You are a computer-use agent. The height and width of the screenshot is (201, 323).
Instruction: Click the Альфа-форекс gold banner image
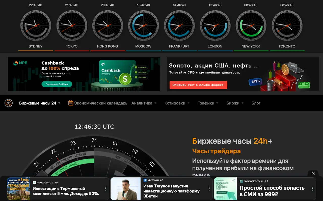pos(243,74)
